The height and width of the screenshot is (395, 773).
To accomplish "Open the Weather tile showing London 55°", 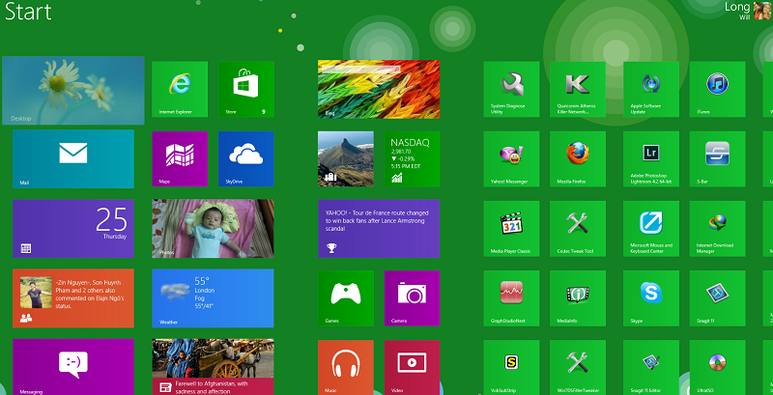I will pyautogui.click(x=213, y=298).
